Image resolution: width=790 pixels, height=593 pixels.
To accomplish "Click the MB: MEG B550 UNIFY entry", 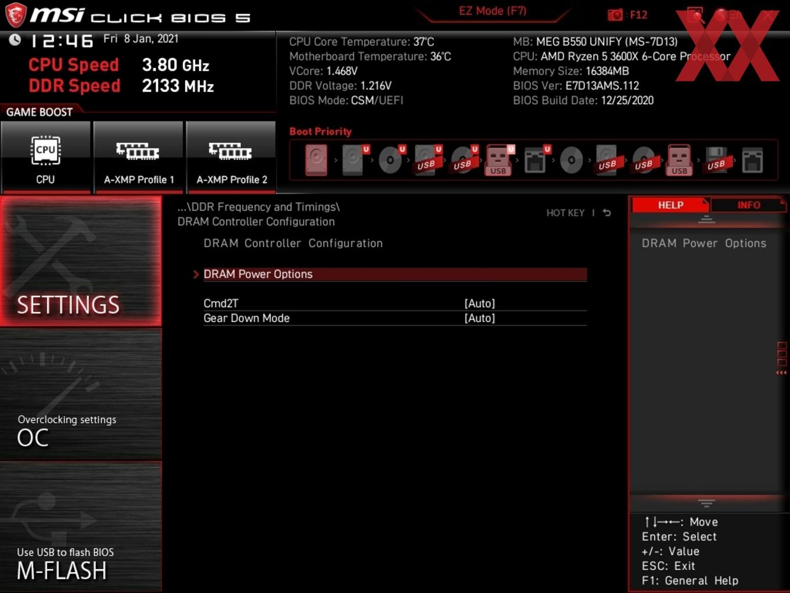I will (x=595, y=42).
